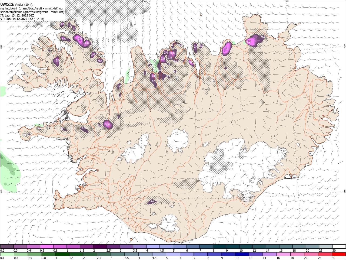346x260 pixels.
Task: Click the UWC/IG title text
Action: (x=6, y=4)
